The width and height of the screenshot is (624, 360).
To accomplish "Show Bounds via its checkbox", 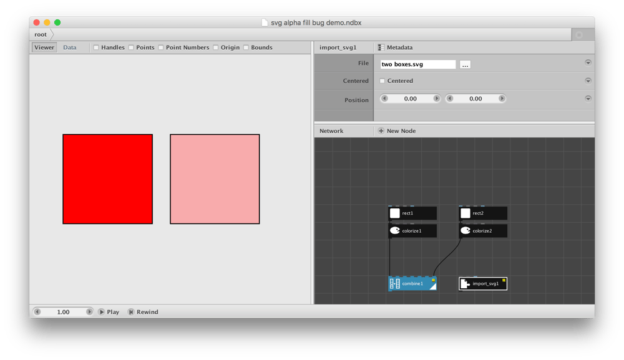I will (246, 47).
